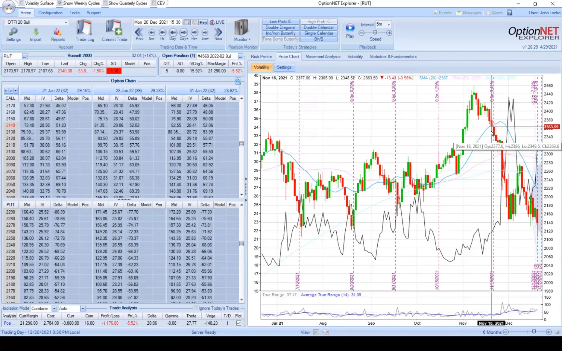Zoom out chart range with minus icon

[506, 332]
